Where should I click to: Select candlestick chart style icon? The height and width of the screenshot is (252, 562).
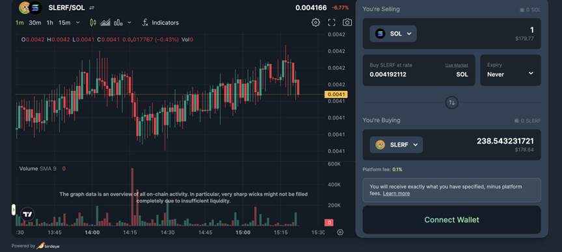(93, 23)
